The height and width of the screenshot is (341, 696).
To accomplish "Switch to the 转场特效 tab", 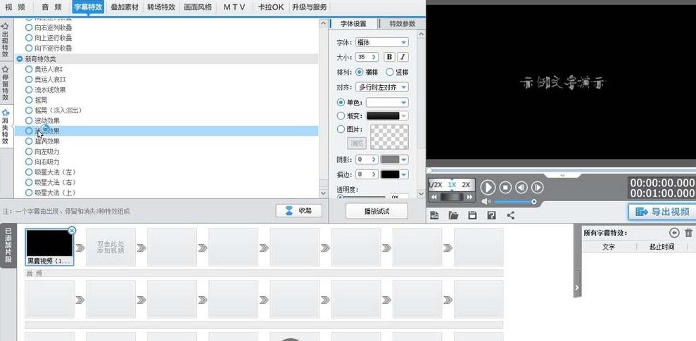I will [162, 6].
